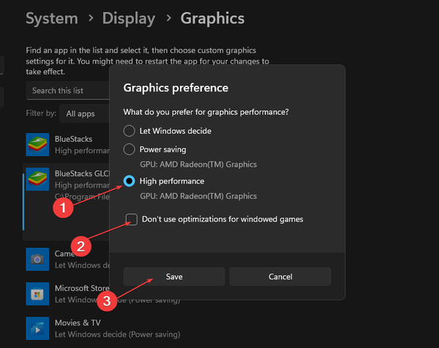Open the Filter by All apps dropdown
The image size is (439, 348).
coord(80,113)
